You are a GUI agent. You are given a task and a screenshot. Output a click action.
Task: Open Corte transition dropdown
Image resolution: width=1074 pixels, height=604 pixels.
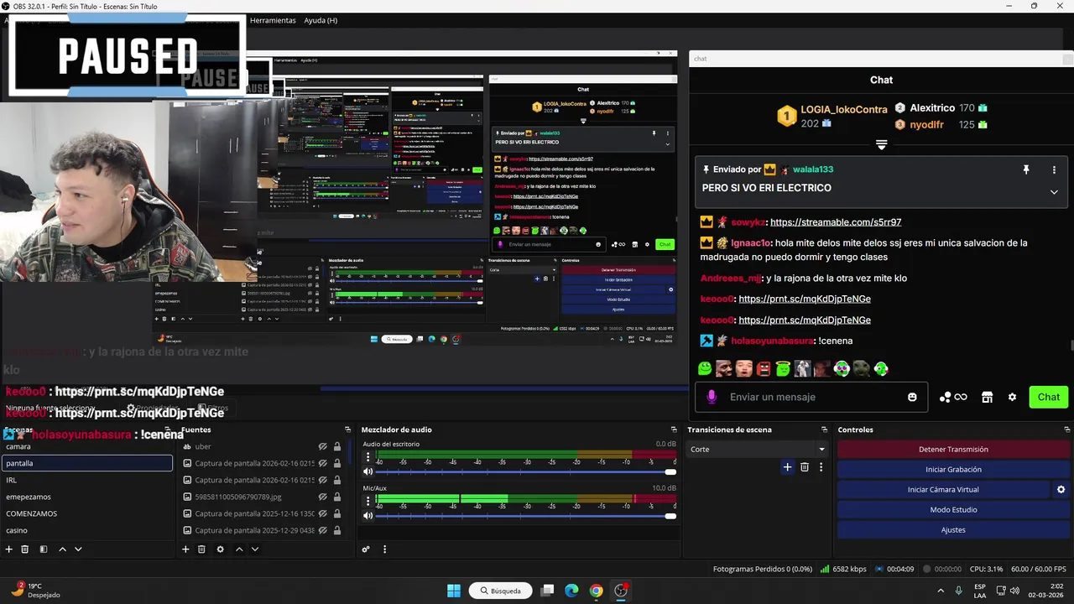coord(758,449)
